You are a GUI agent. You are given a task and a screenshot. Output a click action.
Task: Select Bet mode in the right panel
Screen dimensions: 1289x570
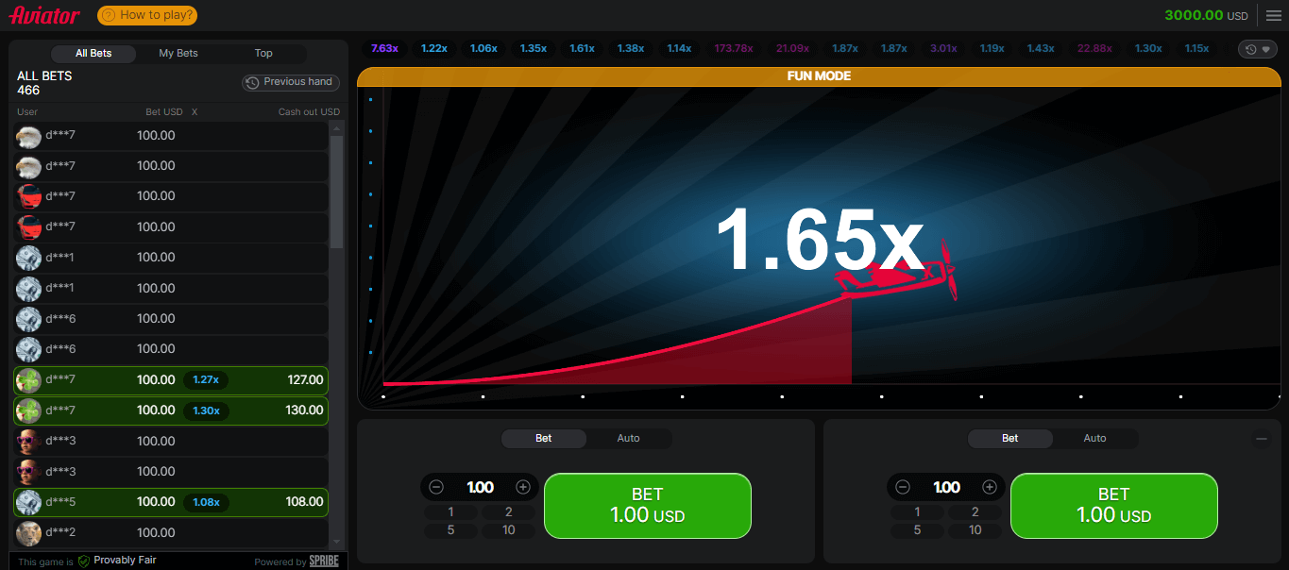click(1009, 439)
